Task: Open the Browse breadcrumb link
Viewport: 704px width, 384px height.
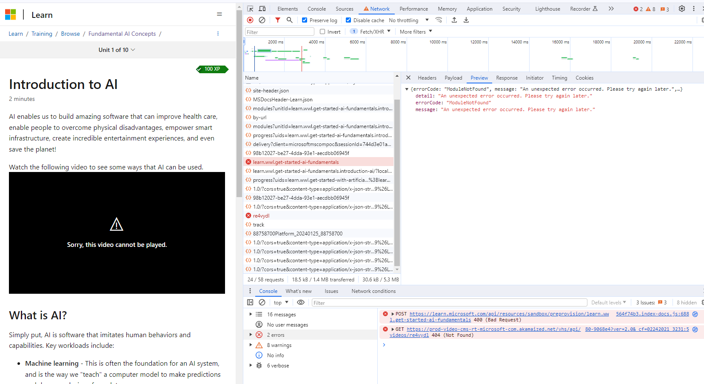Action: (x=70, y=34)
